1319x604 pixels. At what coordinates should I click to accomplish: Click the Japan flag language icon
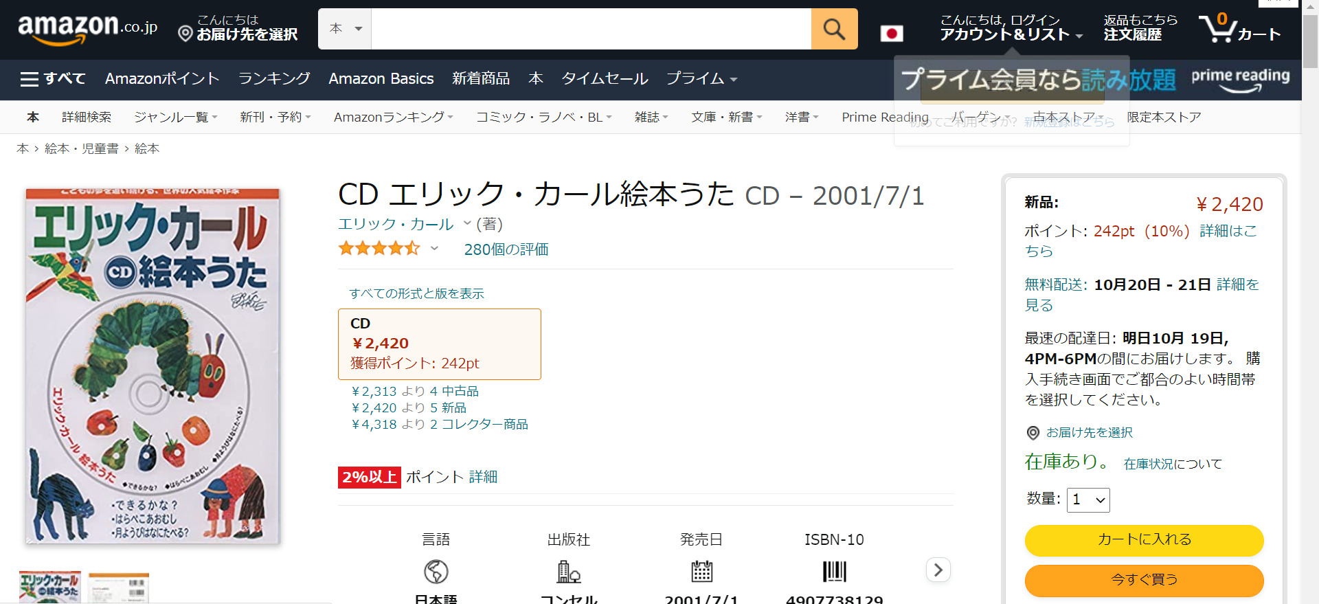pos(892,33)
